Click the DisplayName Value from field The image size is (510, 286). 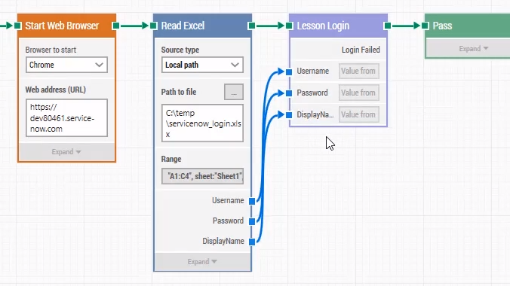click(359, 114)
